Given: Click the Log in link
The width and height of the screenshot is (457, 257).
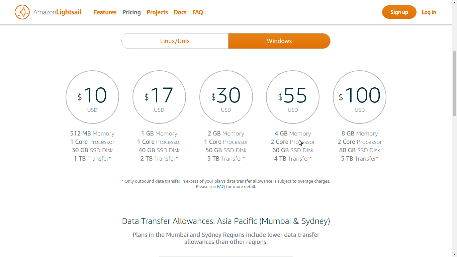Looking at the screenshot, I should pos(429,12).
